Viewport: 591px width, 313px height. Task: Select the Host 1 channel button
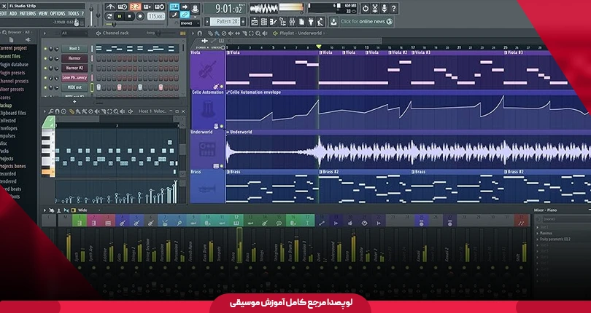[x=74, y=49]
